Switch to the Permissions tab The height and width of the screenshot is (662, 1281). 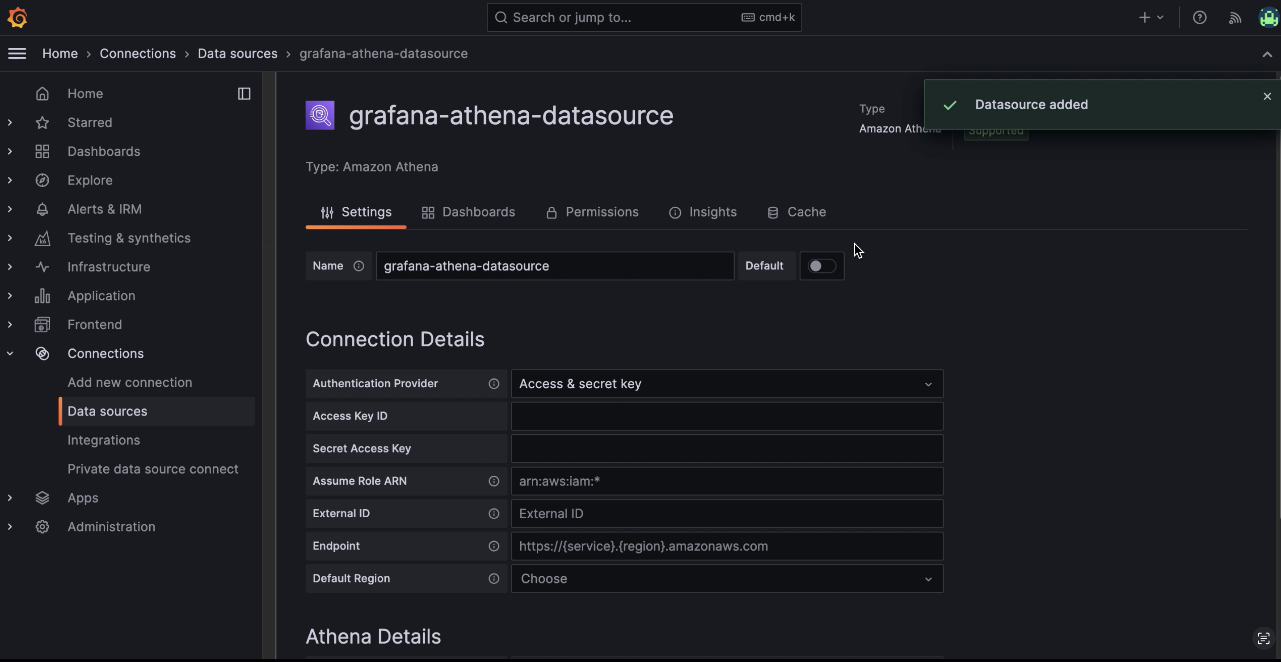point(592,212)
